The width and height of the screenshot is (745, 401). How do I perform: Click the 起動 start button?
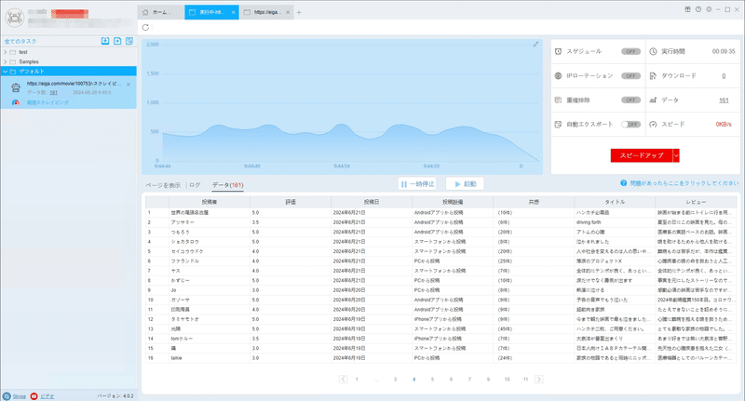(x=465, y=183)
